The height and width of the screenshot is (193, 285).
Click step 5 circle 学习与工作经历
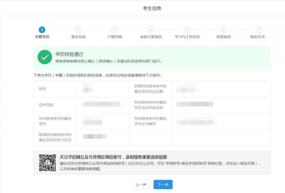187,30
